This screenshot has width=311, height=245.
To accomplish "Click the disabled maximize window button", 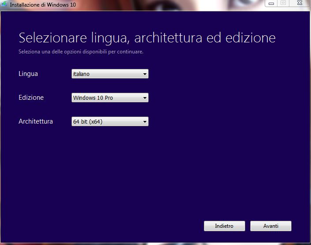I will pyautogui.click(x=283, y=3).
